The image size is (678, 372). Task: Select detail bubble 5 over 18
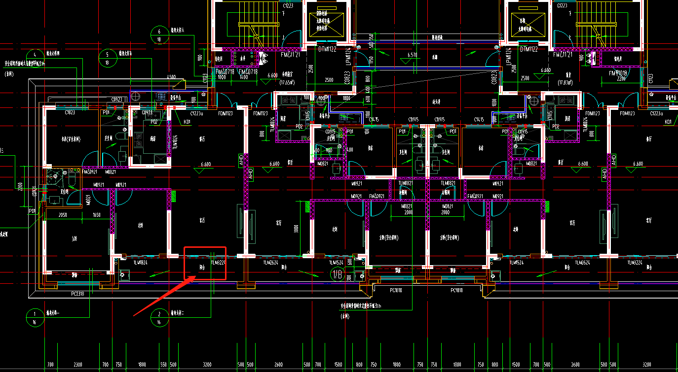tap(108, 58)
